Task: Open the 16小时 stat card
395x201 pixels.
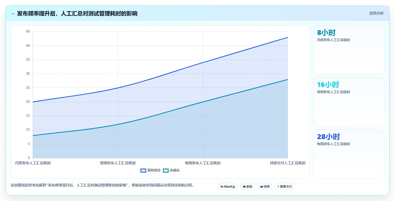Action: click(x=349, y=102)
